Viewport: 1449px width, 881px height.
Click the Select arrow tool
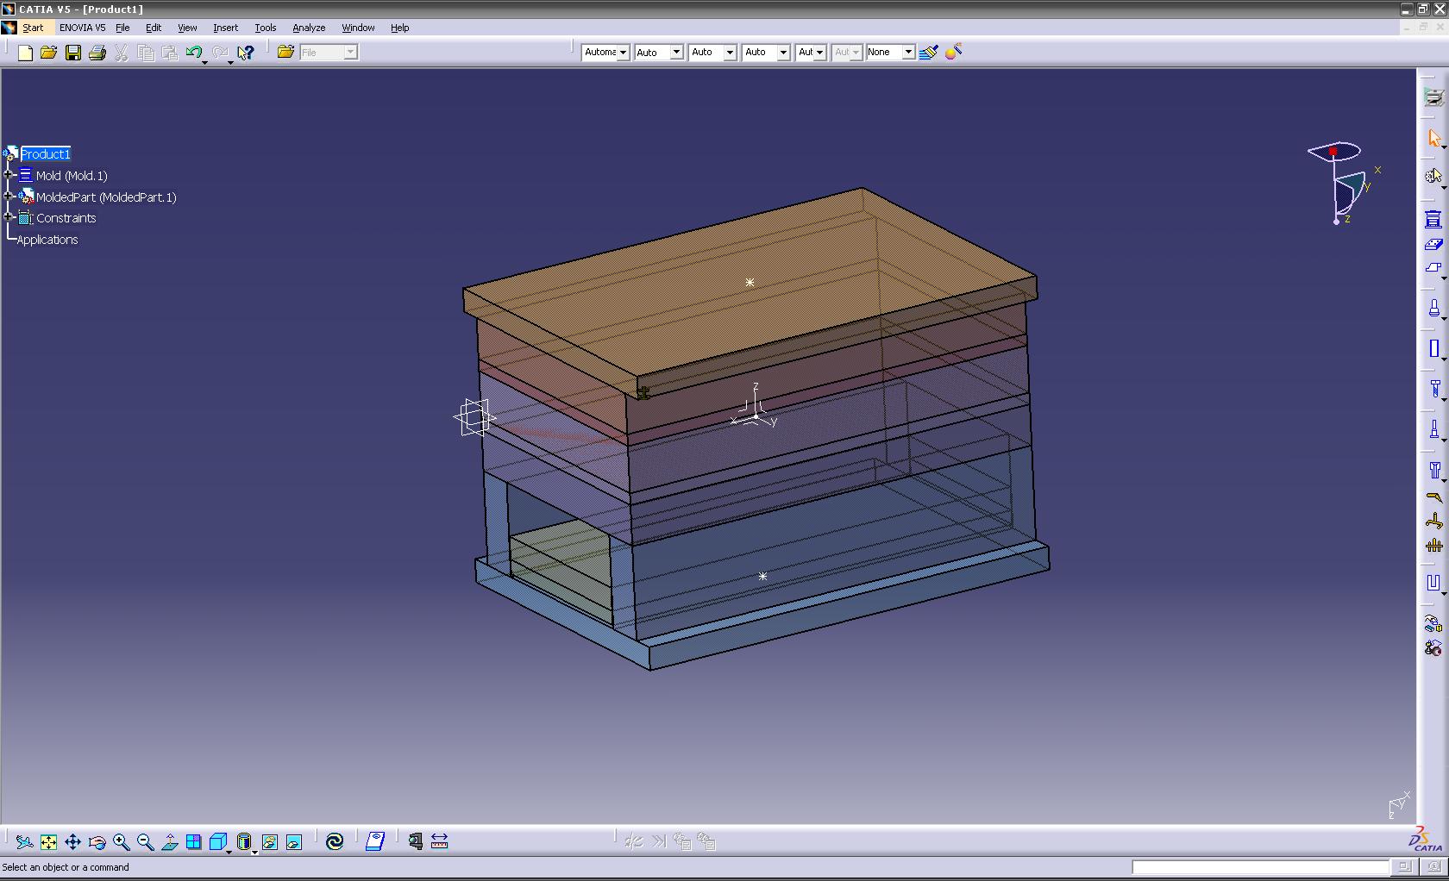click(1433, 138)
